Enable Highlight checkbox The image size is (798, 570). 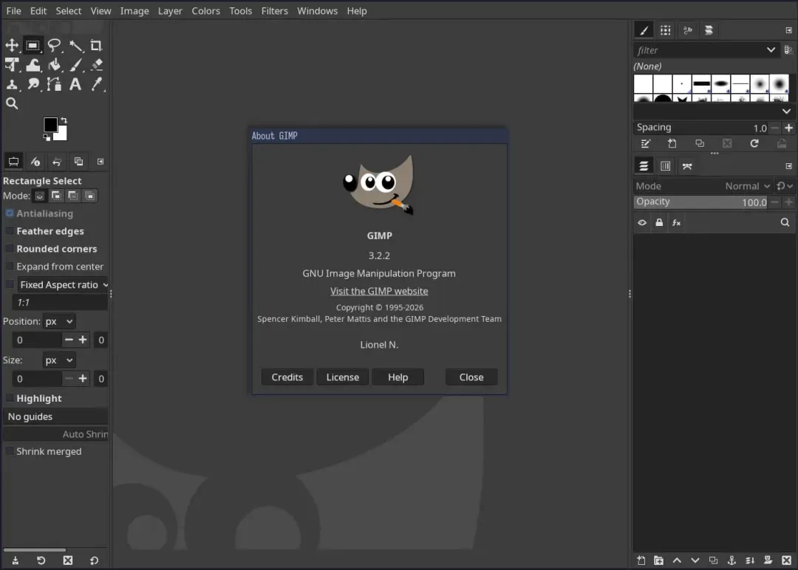pos(10,398)
